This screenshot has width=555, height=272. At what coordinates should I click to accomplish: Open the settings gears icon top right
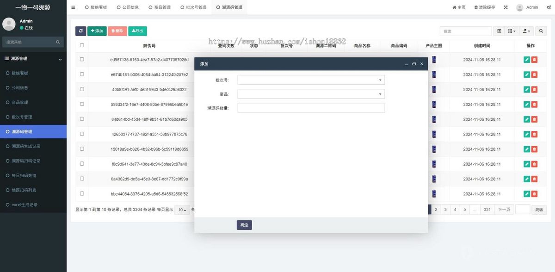[x=549, y=7]
